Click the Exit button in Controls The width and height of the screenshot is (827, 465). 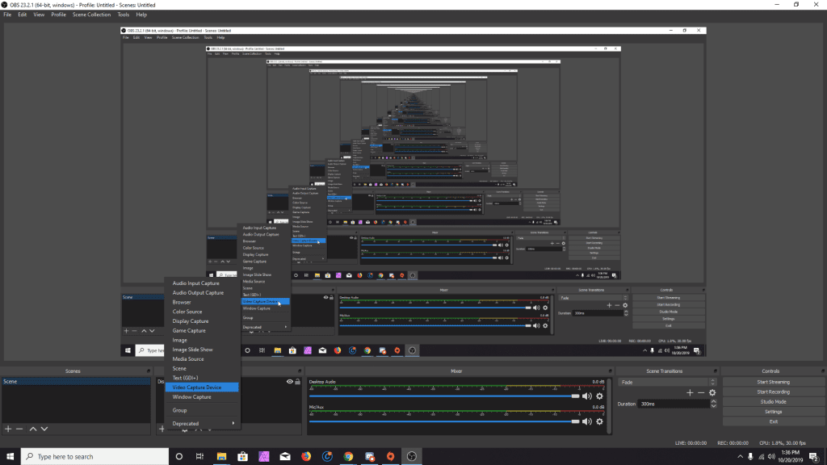click(773, 421)
